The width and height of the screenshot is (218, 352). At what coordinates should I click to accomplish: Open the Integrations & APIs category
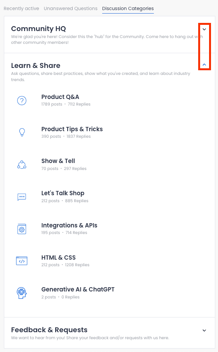click(x=69, y=225)
